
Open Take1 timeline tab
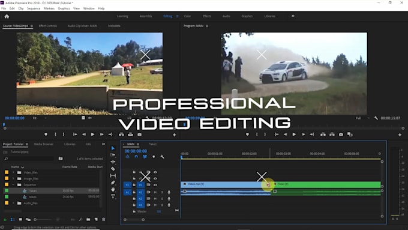click(x=153, y=144)
